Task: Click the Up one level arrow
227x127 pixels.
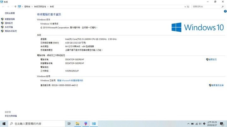Action: 15,7
